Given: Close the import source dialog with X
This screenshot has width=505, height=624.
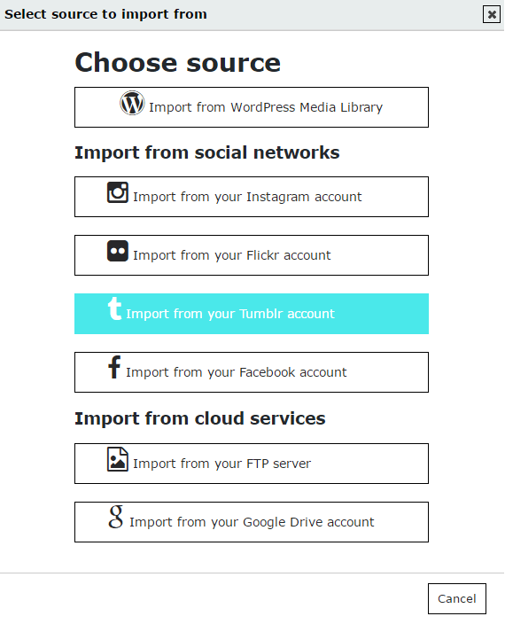Looking at the screenshot, I should pyautogui.click(x=492, y=15).
